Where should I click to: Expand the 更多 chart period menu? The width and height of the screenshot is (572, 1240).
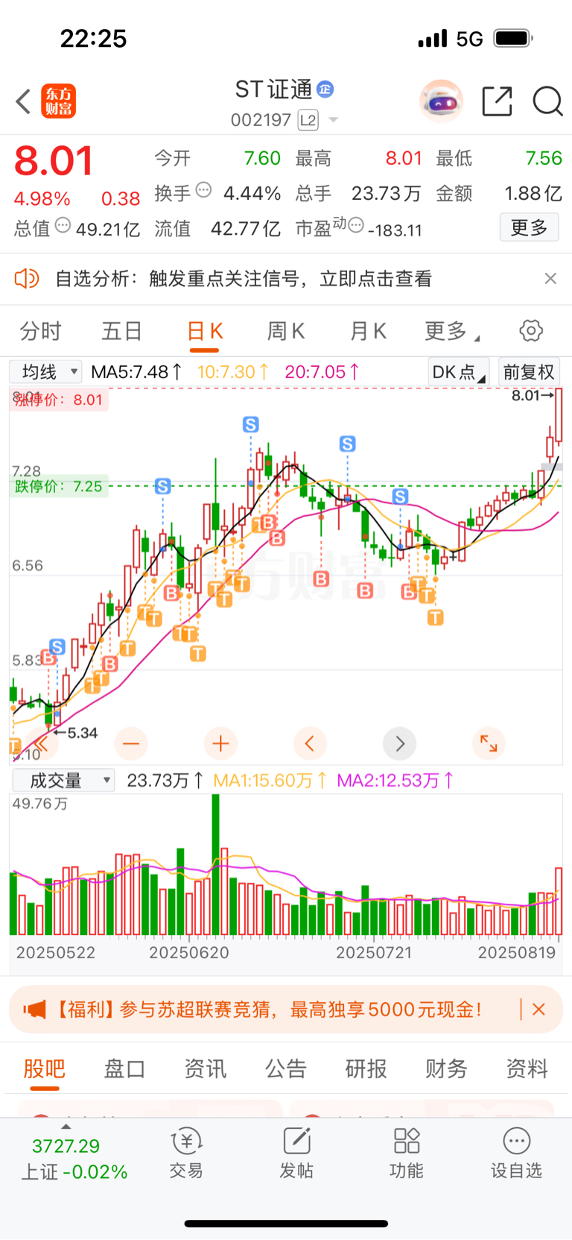point(451,331)
